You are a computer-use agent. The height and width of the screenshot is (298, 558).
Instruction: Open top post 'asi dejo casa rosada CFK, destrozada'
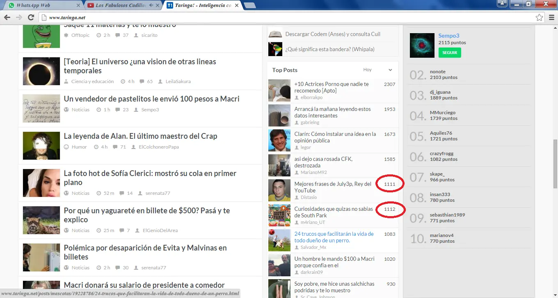tap(323, 162)
